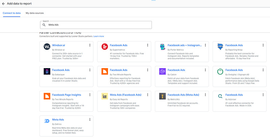Select the 'By Ondigital / Digiraph AB' text

237,75
